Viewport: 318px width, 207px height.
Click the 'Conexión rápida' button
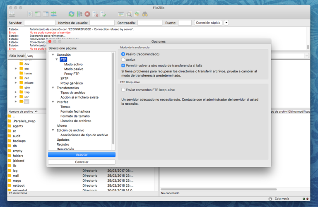tap(208, 23)
